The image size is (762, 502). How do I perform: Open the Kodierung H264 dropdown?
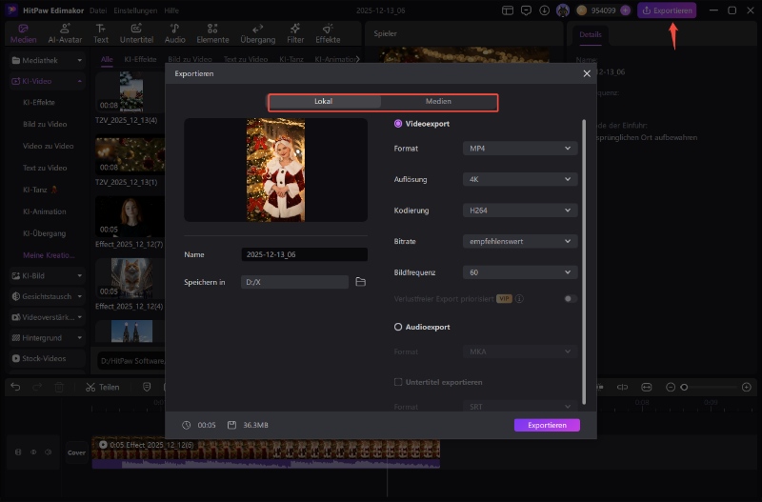[x=520, y=211]
